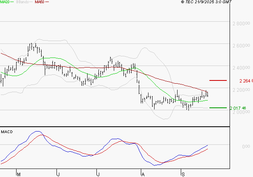Click the S month marker on time axis
Viewport: 253px width, 177px height.
click(x=183, y=174)
